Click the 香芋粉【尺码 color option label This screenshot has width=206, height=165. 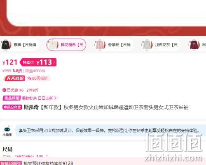click(x=119, y=45)
